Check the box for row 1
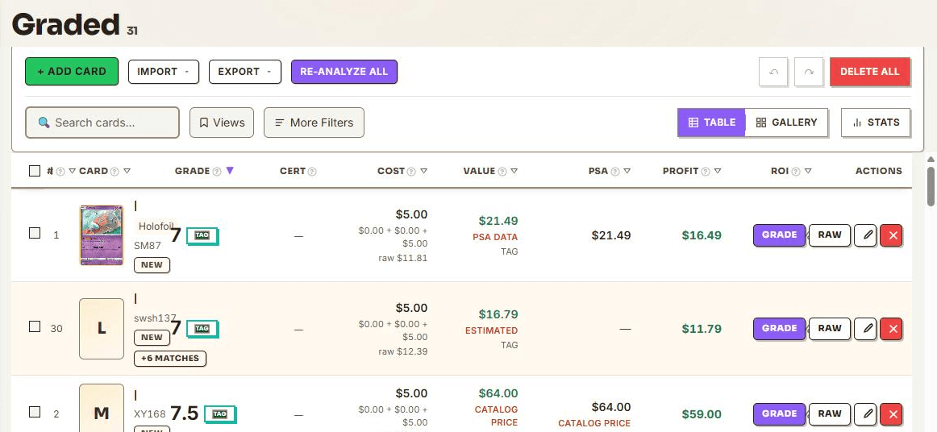Screen dimensions: 937x432 pyautogui.click(x=35, y=233)
